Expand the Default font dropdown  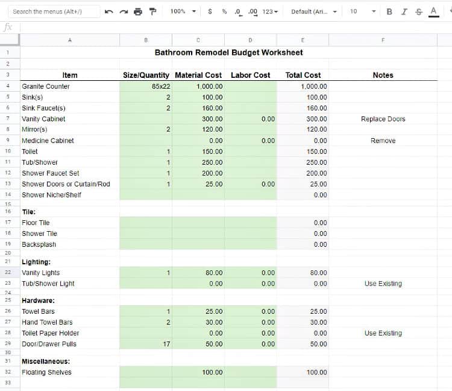[x=313, y=11]
